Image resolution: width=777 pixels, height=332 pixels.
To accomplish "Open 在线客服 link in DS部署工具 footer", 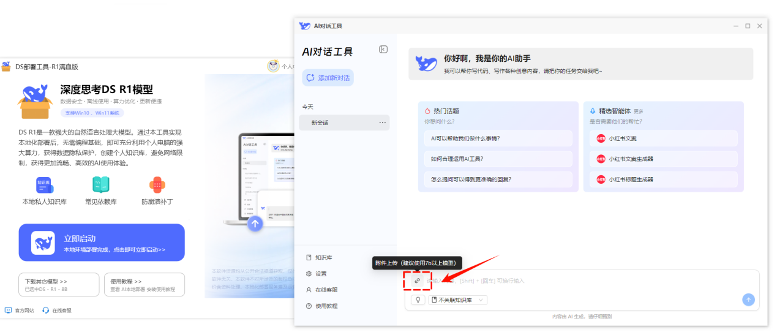I will point(57,311).
